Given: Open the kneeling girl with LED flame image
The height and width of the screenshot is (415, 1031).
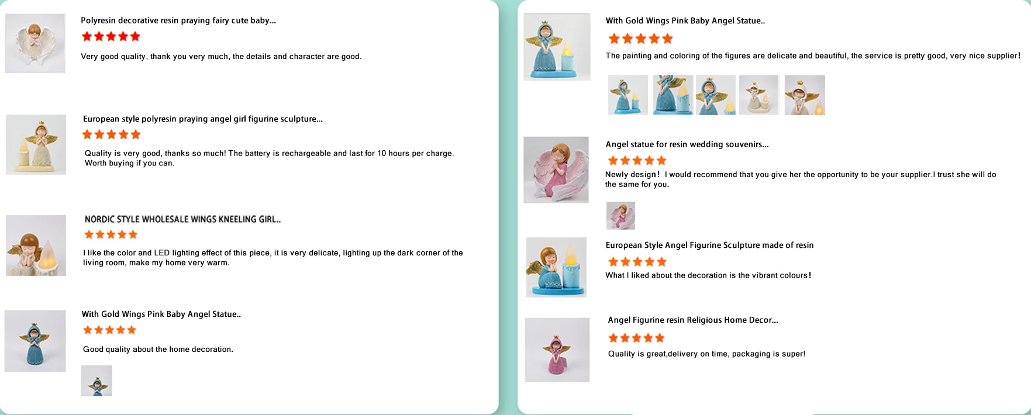Looking at the screenshot, I should [x=36, y=245].
